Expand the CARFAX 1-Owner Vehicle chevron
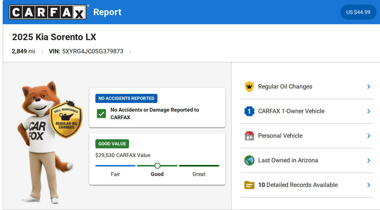 [x=369, y=111]
